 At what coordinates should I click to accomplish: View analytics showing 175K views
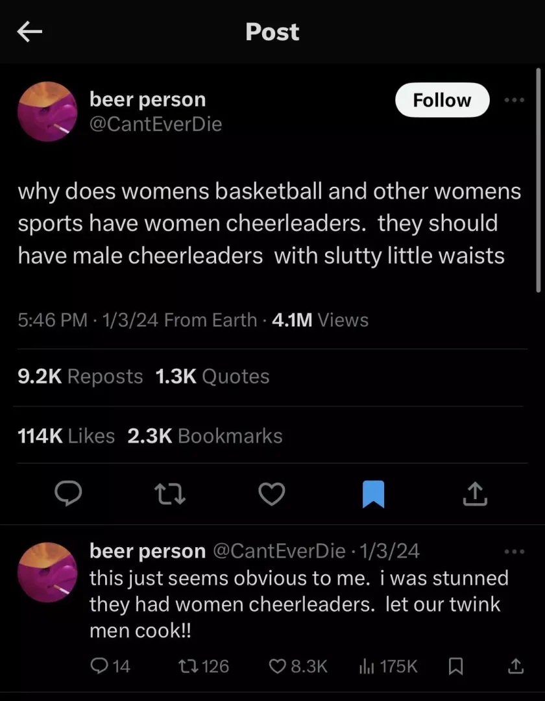click(388, 666)
